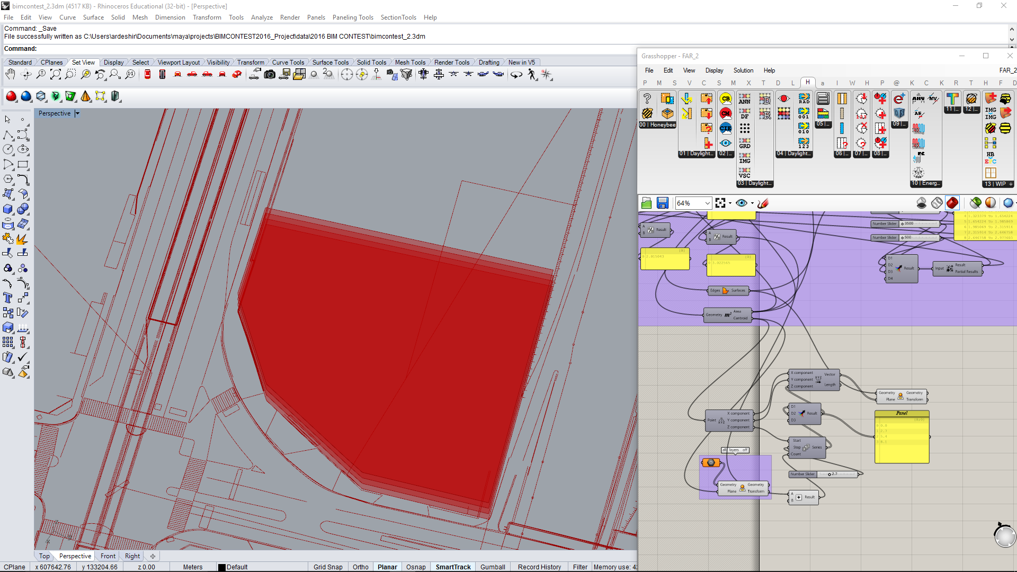Toggle Osnap in the status bar
The image size is (1017, 572).
coord(416,567)
